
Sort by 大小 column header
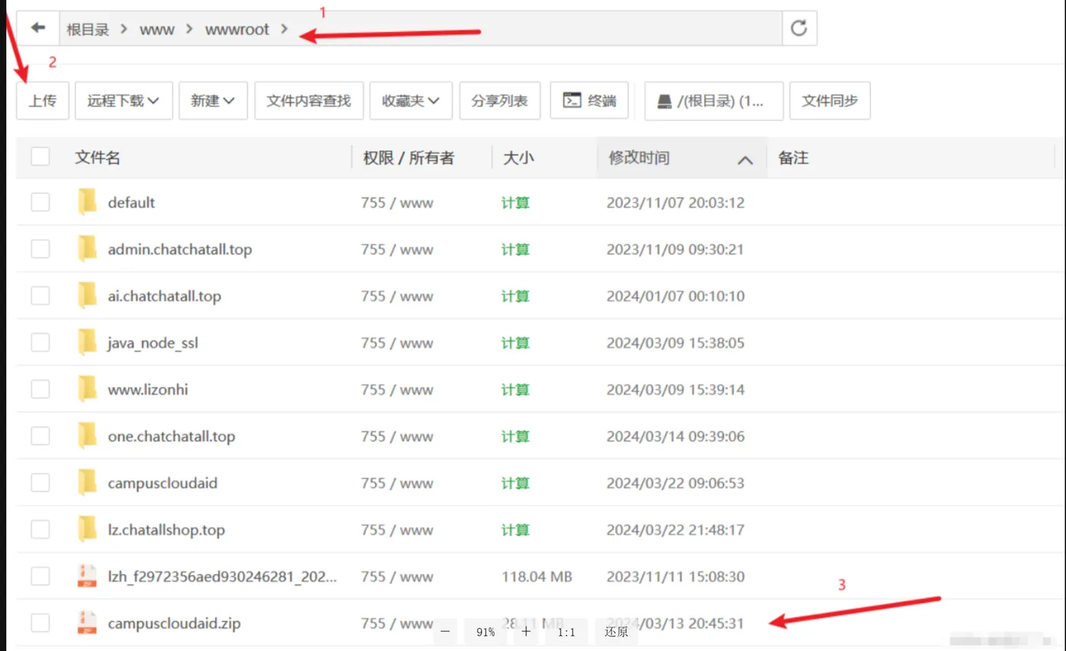(518, 158)
